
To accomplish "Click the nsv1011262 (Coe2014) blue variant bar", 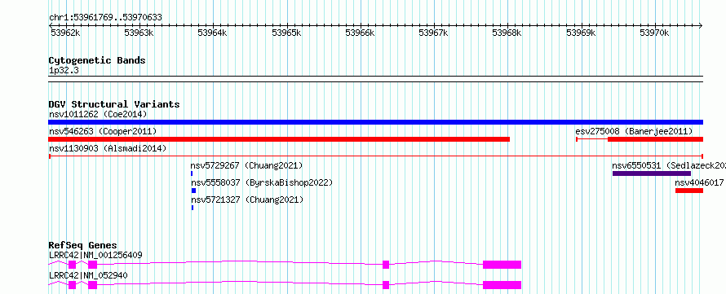I will tap(375, 122).
